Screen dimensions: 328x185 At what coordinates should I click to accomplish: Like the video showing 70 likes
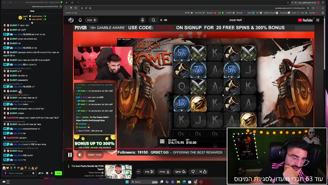coord(203,172)
